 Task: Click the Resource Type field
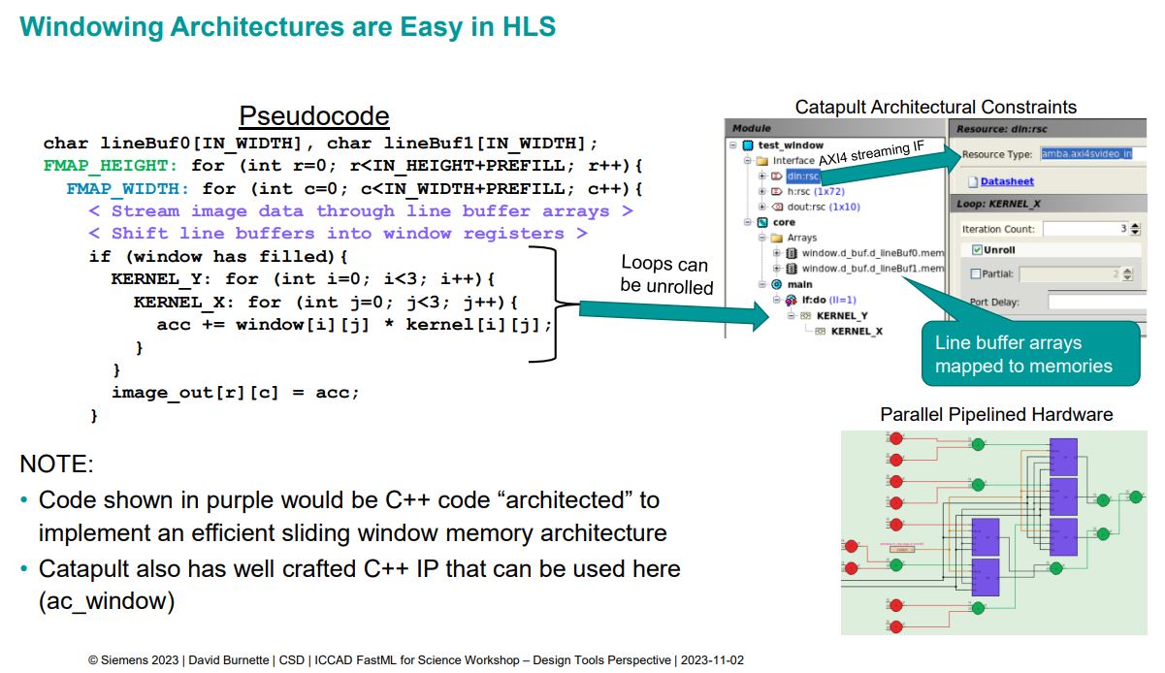[x=1092, y=153]
